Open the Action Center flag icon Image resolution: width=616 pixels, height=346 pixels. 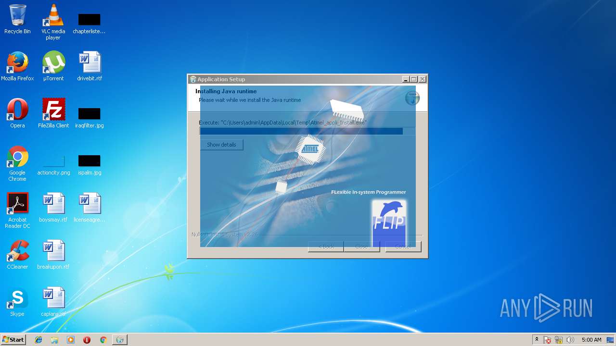point(547,340)
